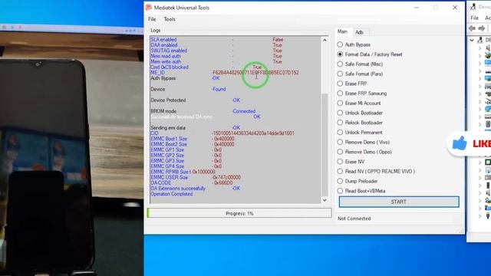Select the Auth Bypass option

[x=354, y=44]
